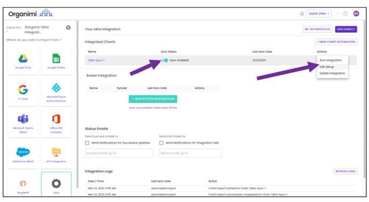Enable Send Notifications for Integration Fails
Image resolution: width=369 pixels, height=202 pixels.
coord(161,143)
